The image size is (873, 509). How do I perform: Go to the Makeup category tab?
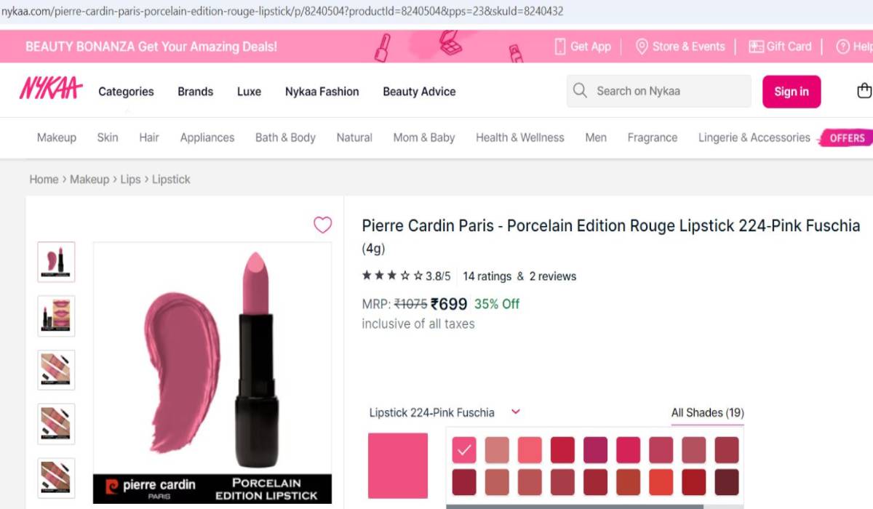click(57, 137)
